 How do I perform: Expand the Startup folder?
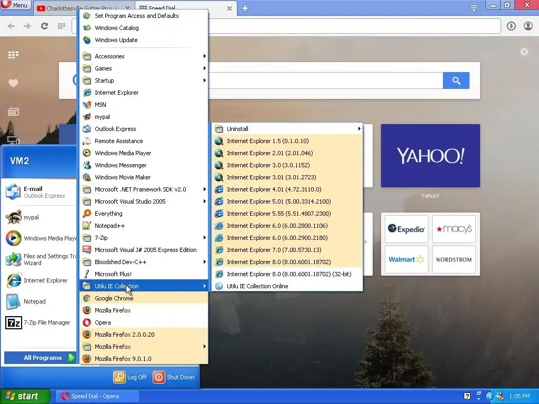pyautogui.click(x=144, y=80)
